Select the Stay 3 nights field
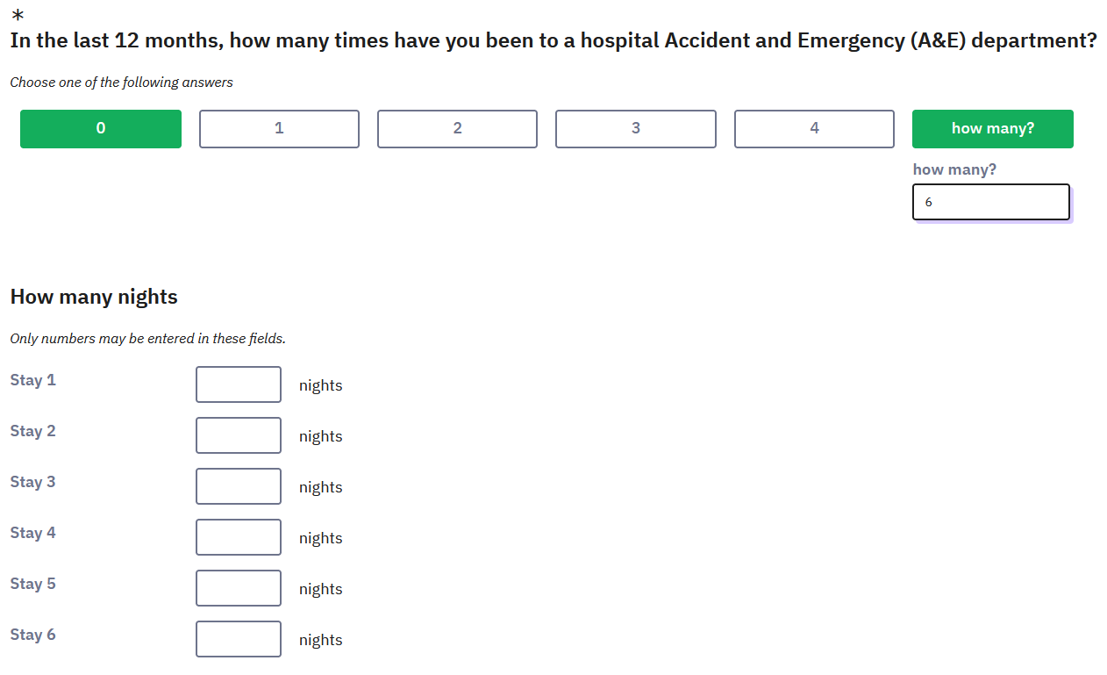Viewport: 1107px width, 675px height. click(x=239, y=486)
